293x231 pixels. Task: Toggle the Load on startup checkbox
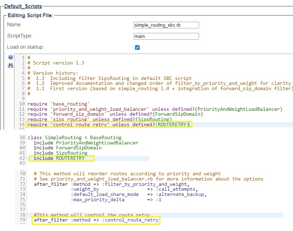[138, 47]
